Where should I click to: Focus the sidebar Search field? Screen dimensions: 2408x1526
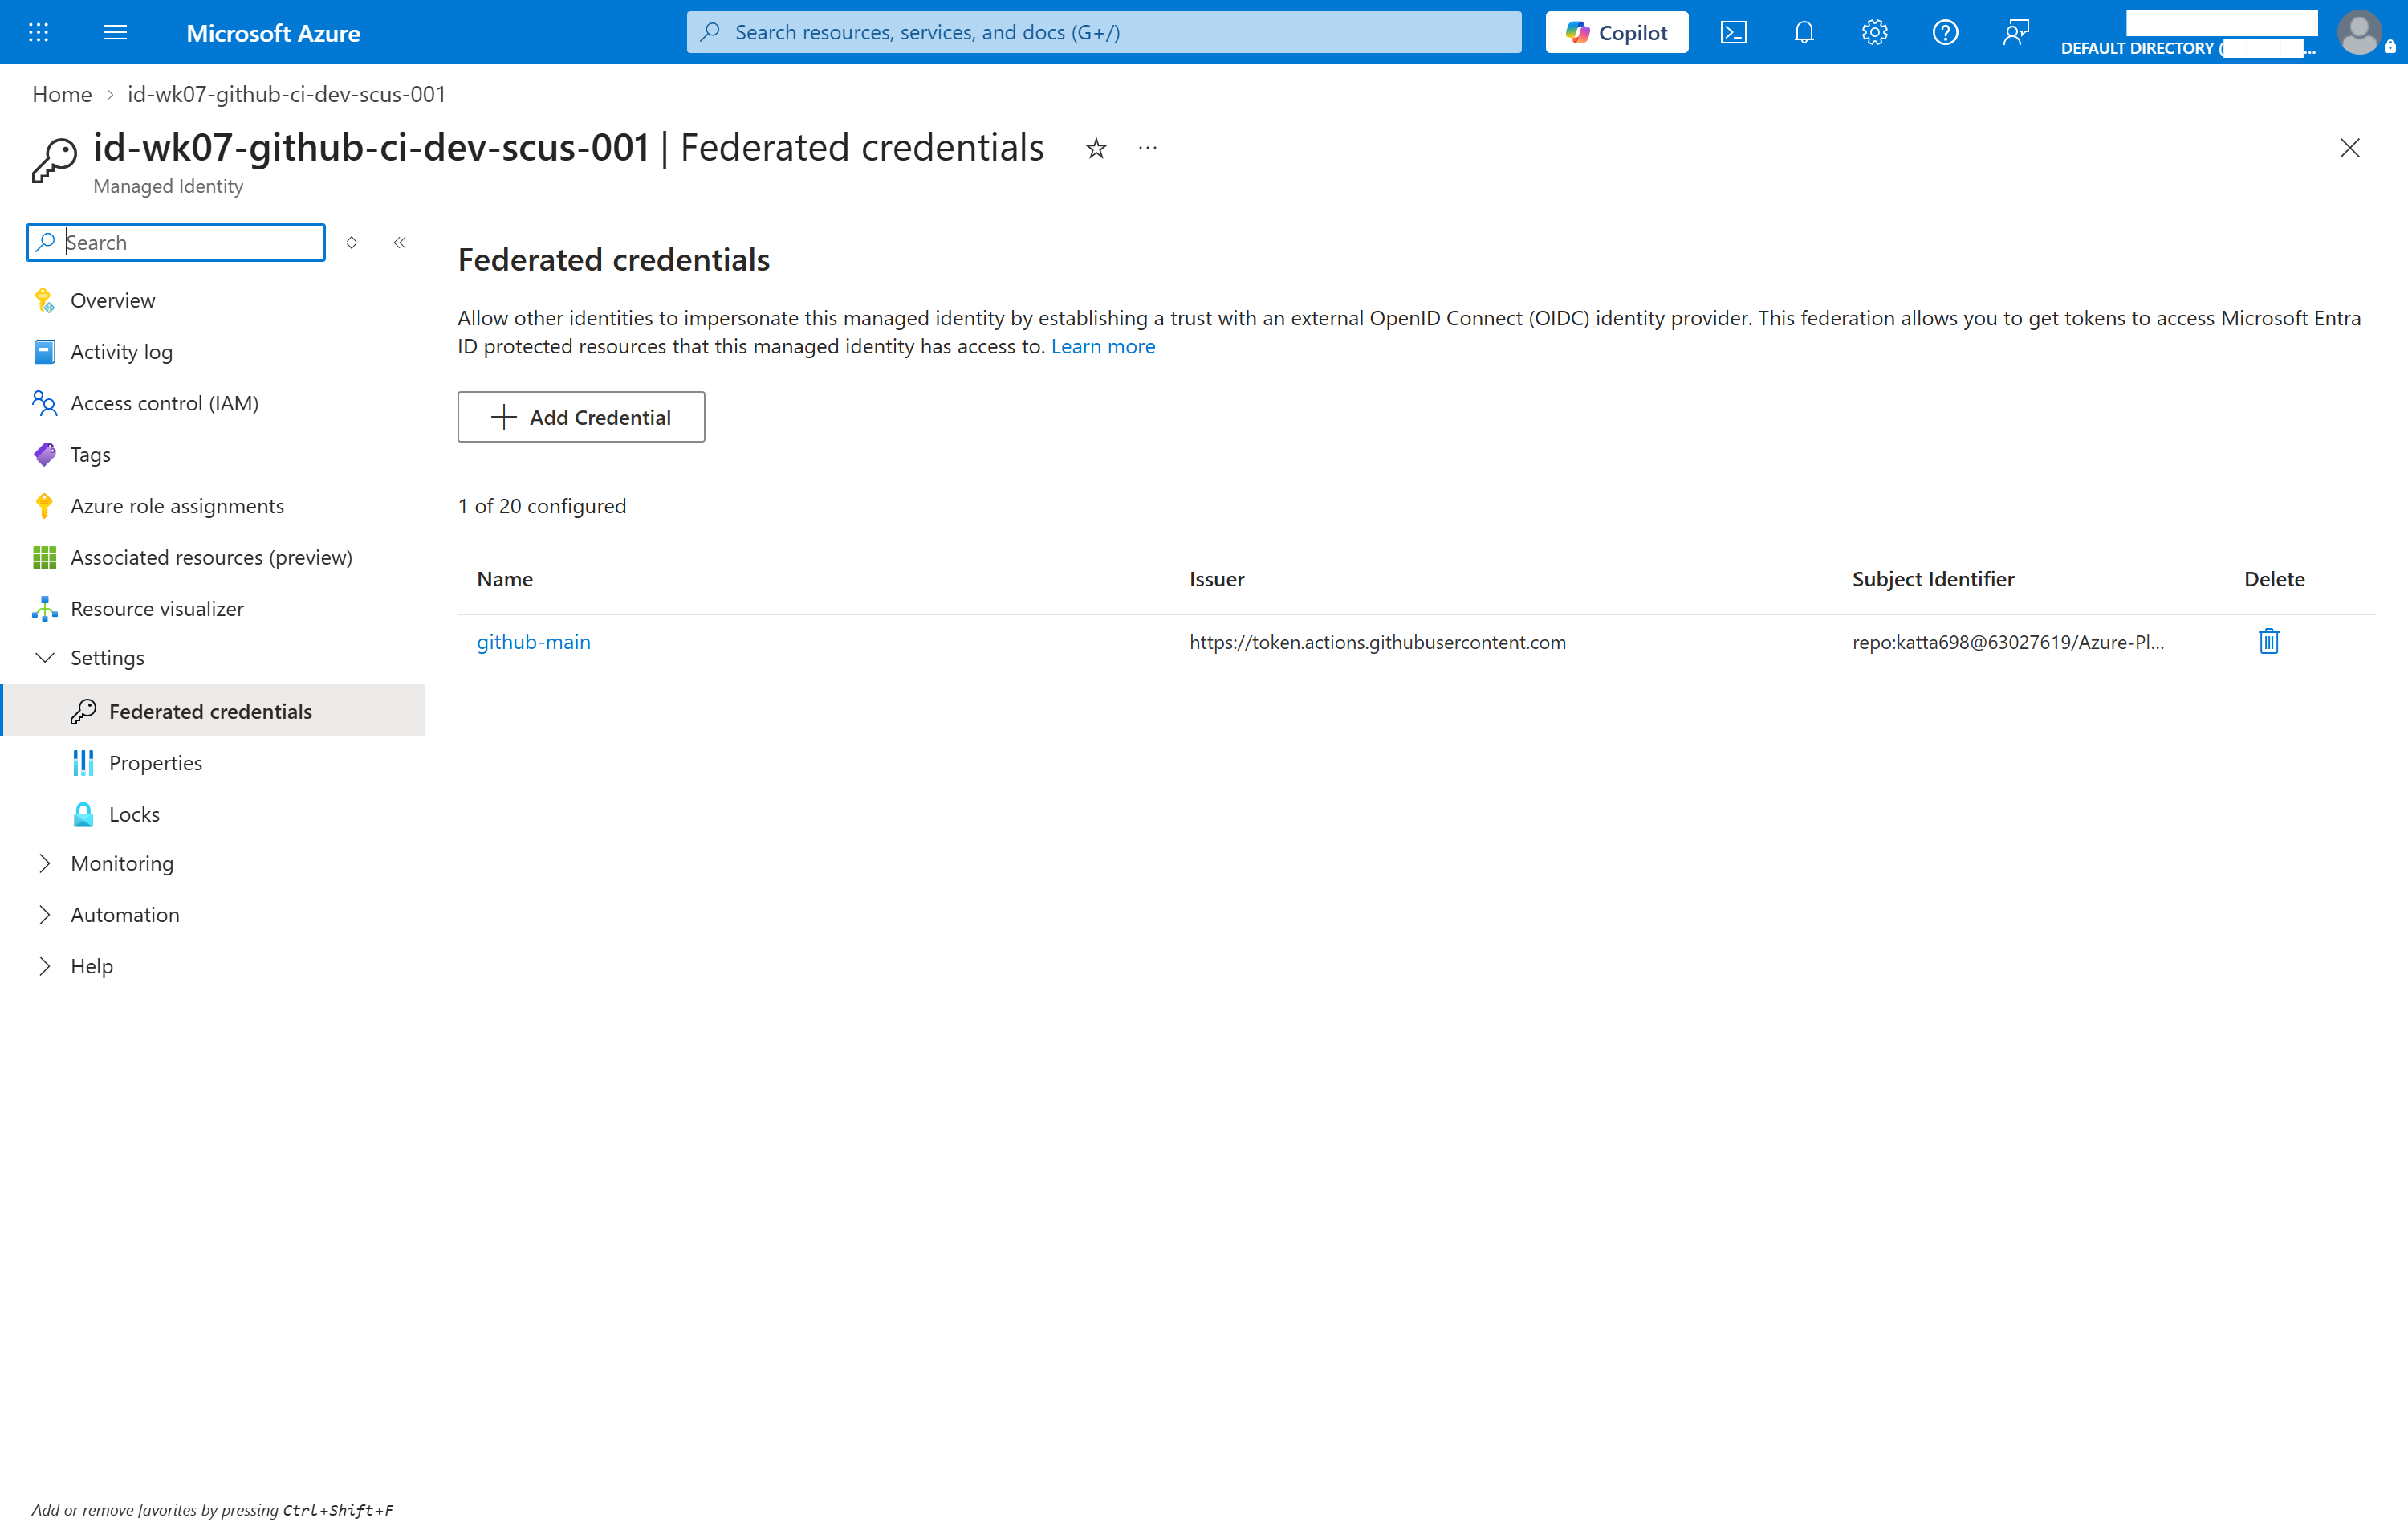pos(176,243)
